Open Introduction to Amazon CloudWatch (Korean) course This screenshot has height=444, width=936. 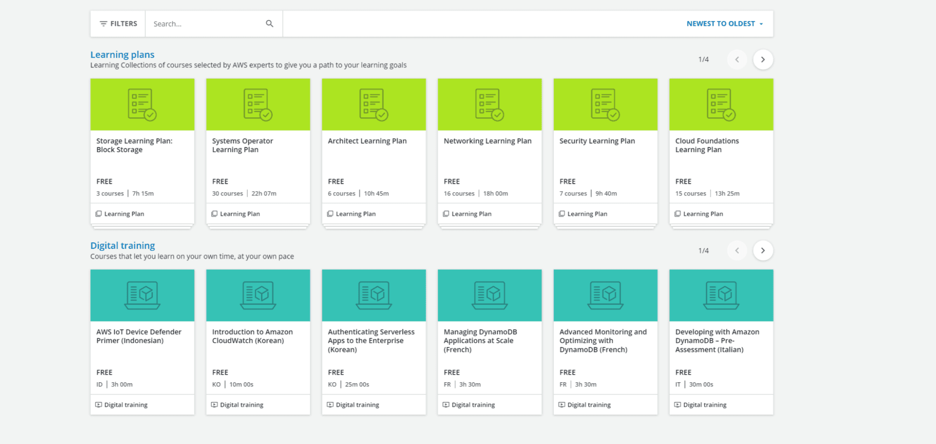(x=252, y=336)
